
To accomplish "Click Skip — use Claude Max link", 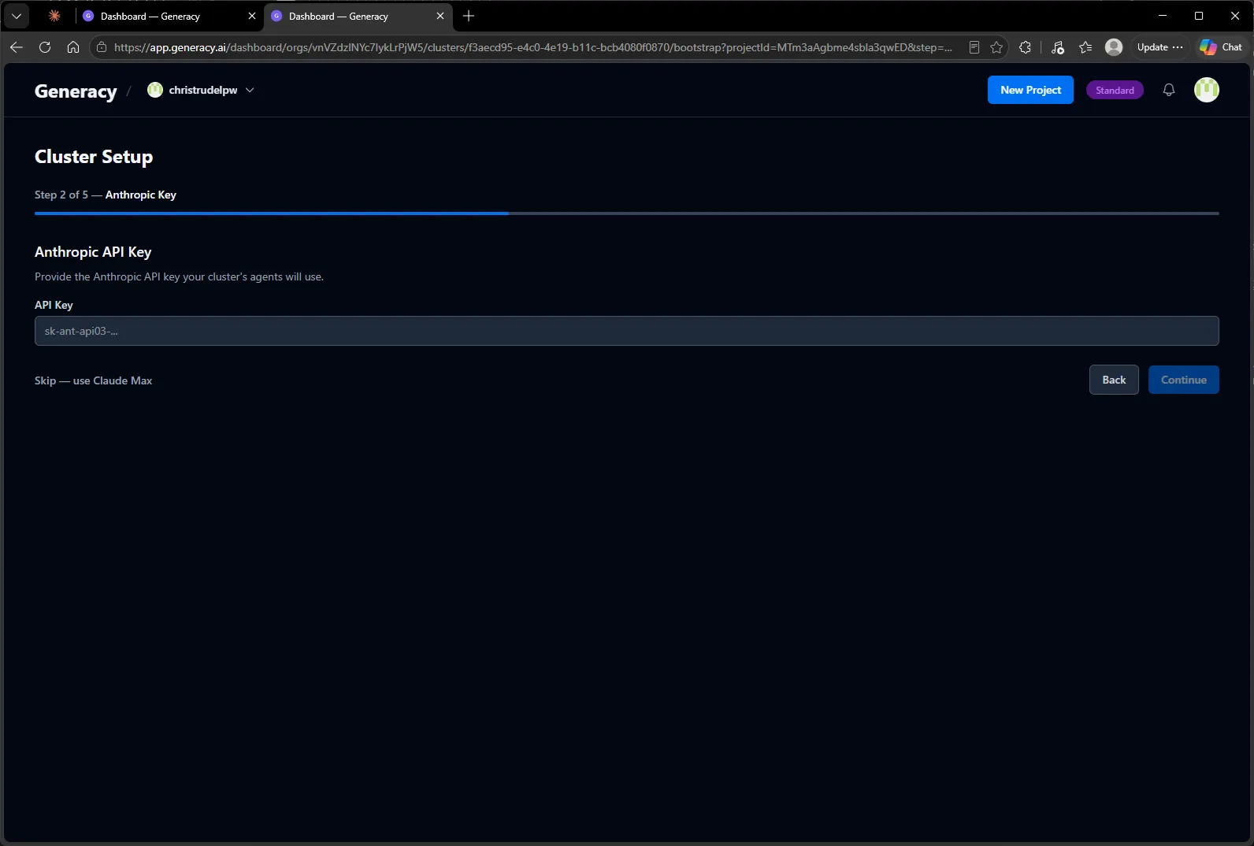I will 93,380.
